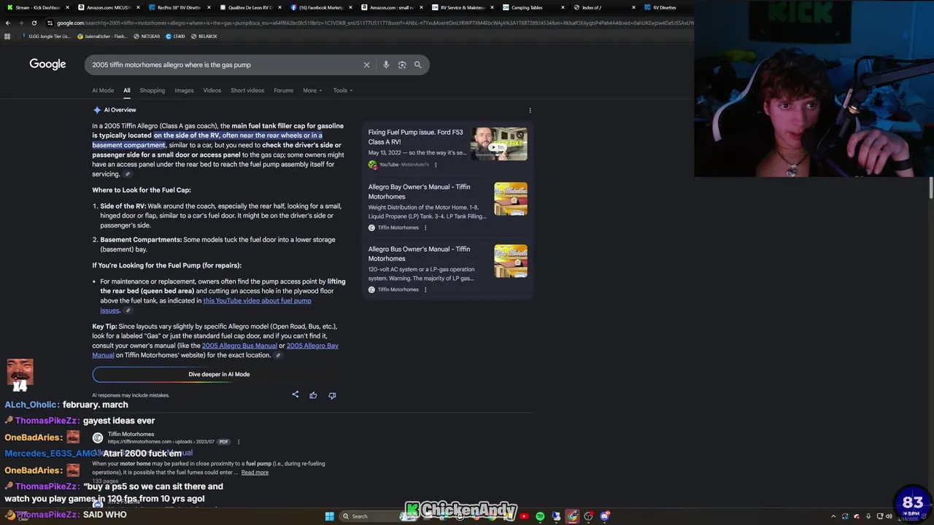Start a voice search with the microphone
934x525 pixels.
point(386,65)
